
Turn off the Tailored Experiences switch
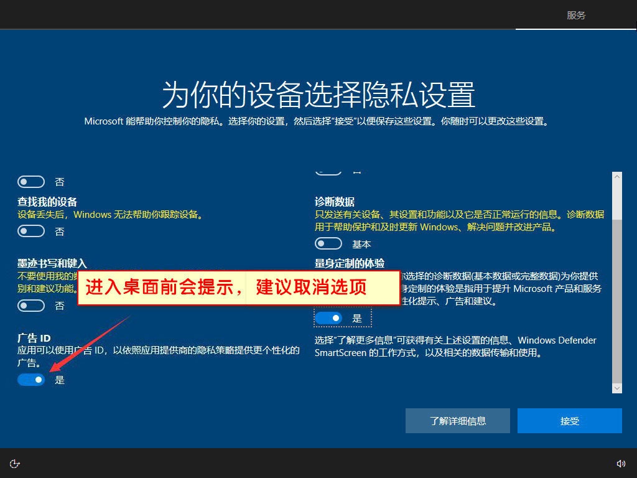point(328,318)
